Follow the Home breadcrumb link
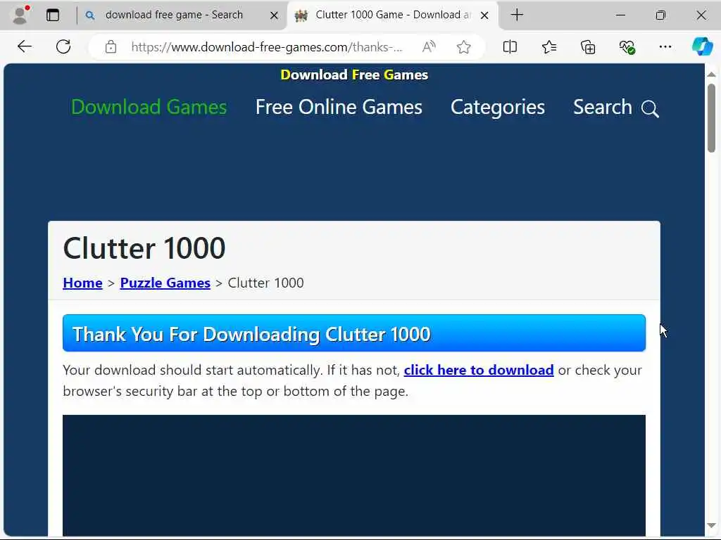The image size is (721, 540). tap(83, 283)
